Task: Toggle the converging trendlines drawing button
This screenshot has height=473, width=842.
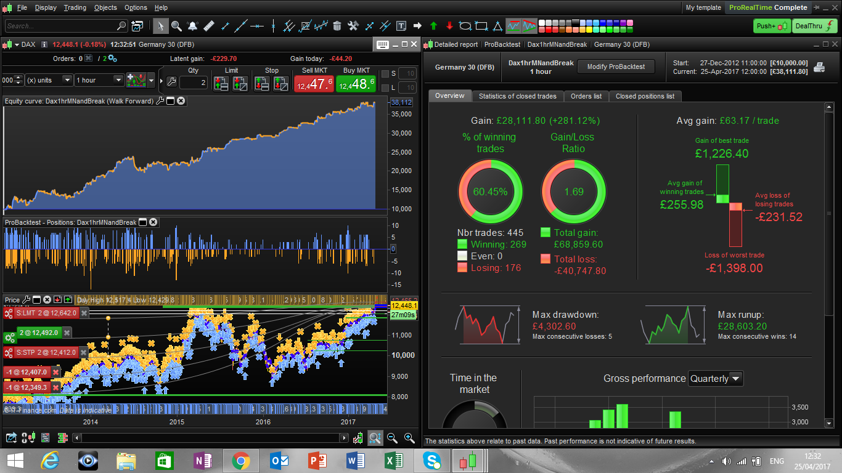Action: pos(529,26)
